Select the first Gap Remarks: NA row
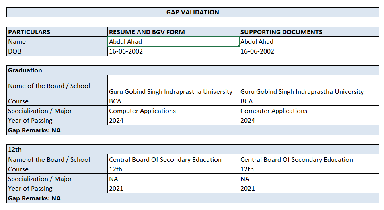Image resolution: width=384 pixels, height=210 pixels. coord(193,130)
